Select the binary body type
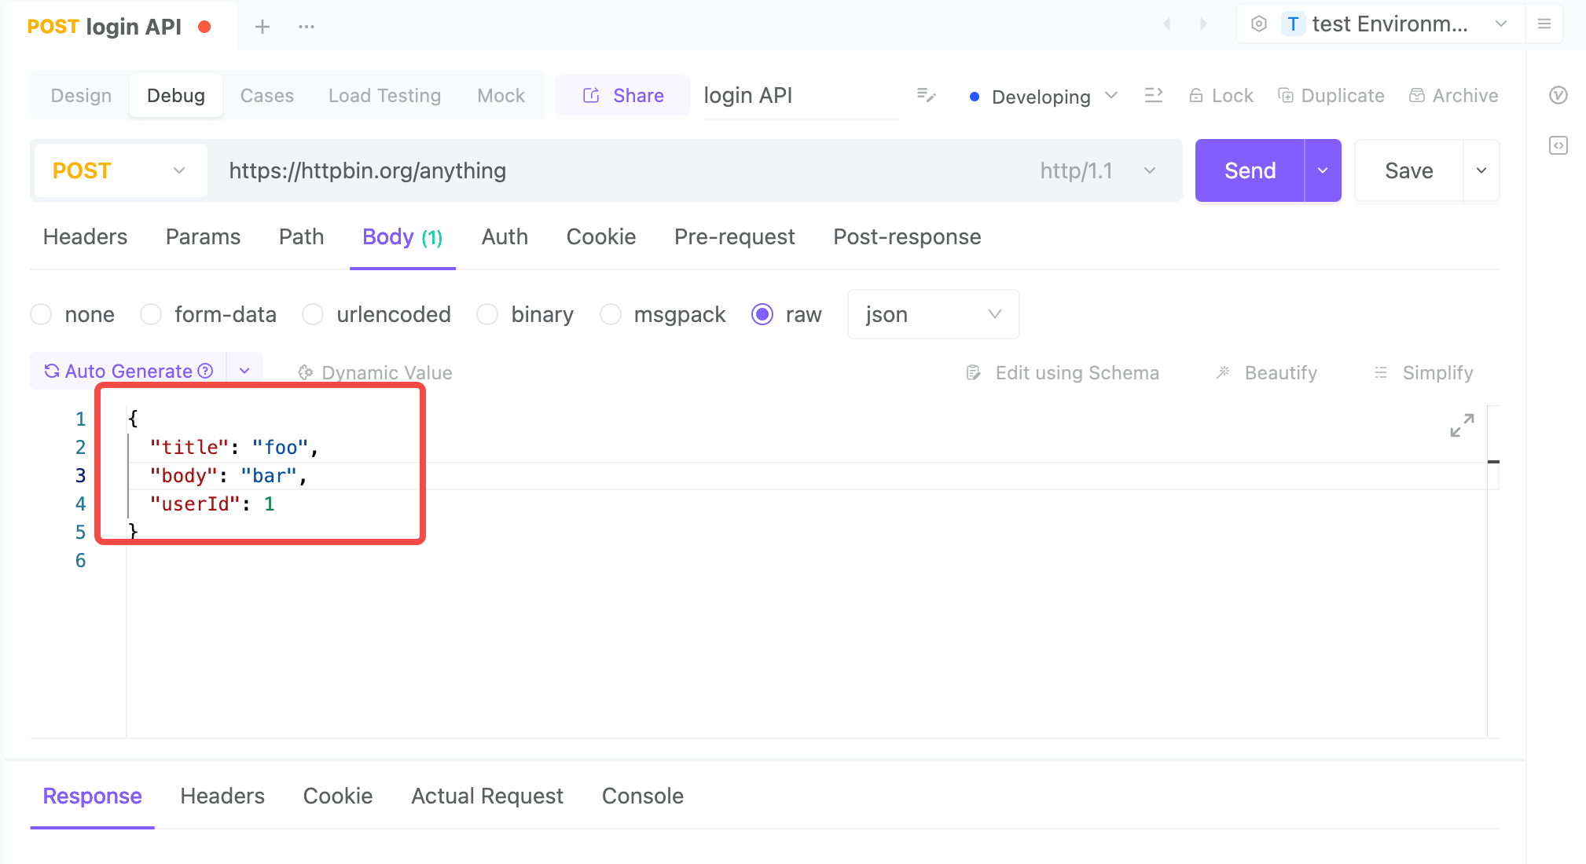Screen dimensions: 1586x864 pyautogui.click(x=487, y=314)
